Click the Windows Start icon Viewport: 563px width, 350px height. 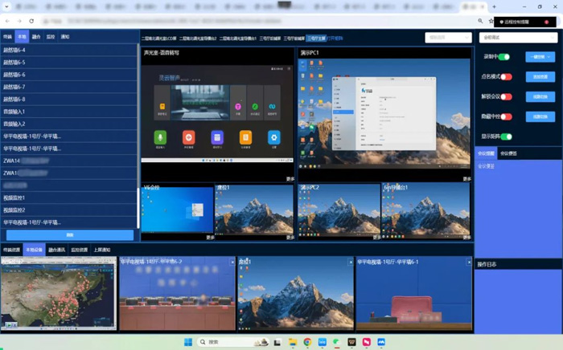coord(188,342)
